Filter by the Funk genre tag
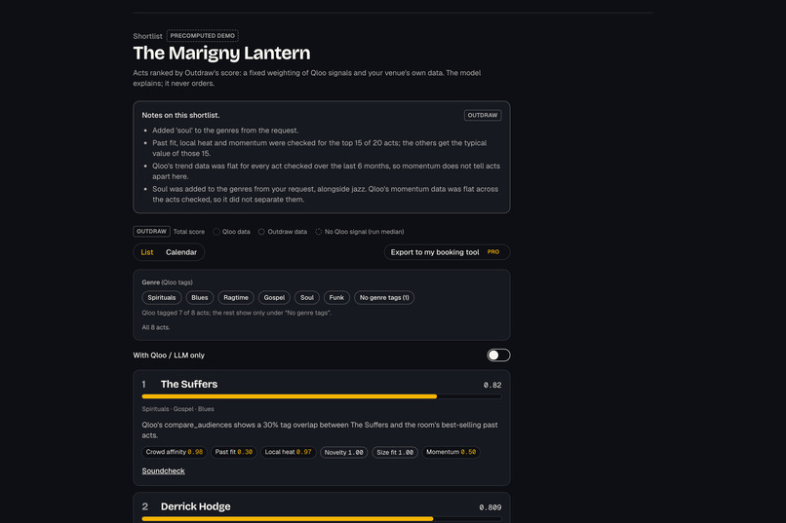 pos(336,298)
